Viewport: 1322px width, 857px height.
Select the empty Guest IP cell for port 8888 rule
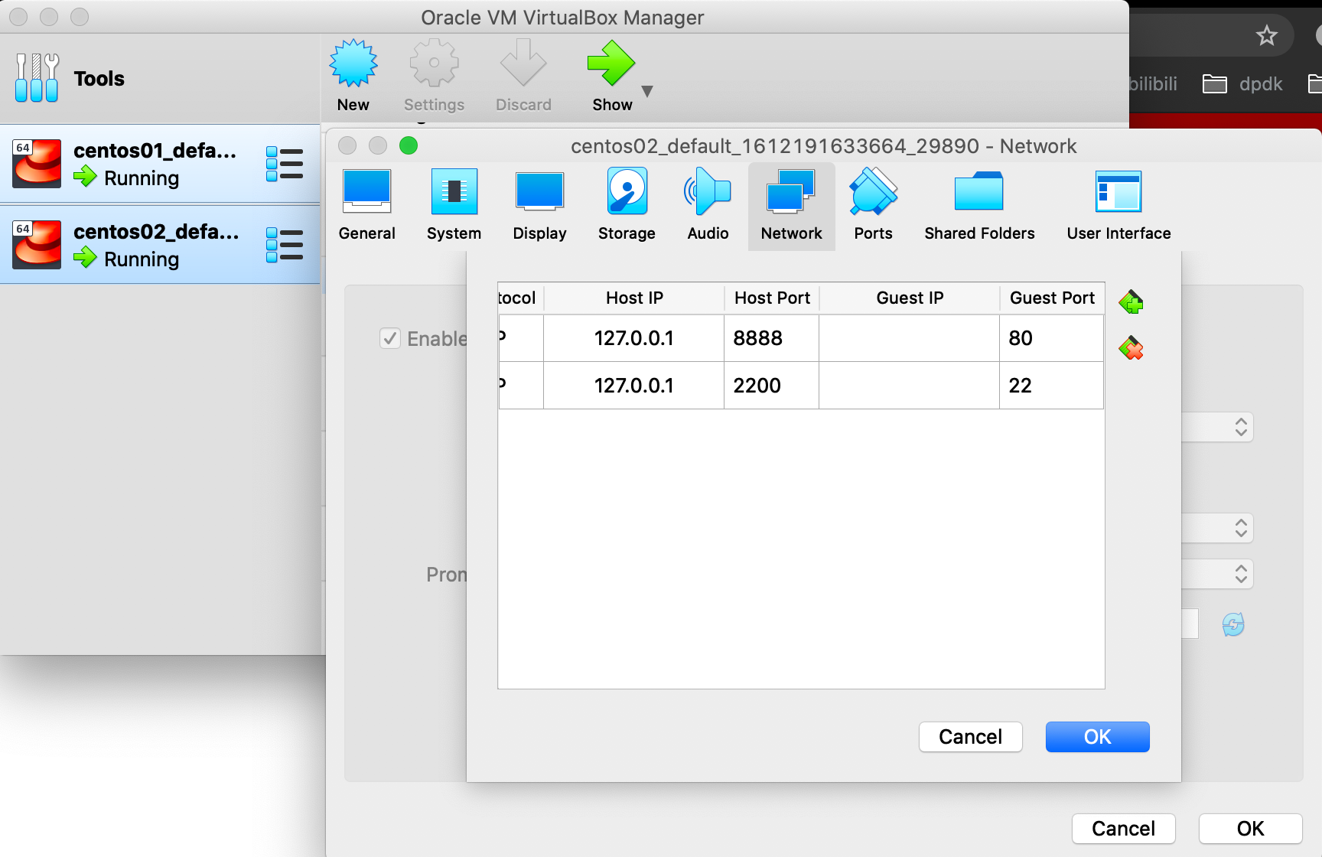(x=910, y=338)
